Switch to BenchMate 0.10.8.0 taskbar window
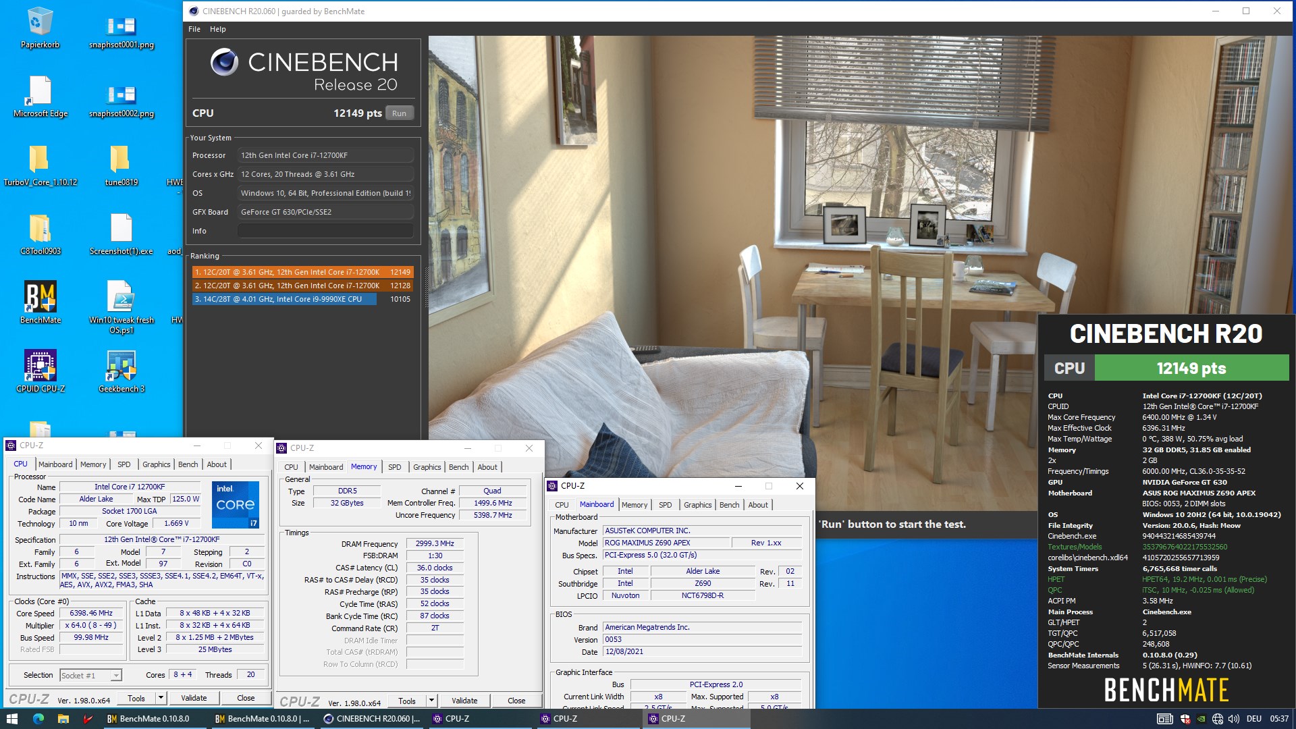The height and width of the screenshot is (729, 1296). point(154,719)
